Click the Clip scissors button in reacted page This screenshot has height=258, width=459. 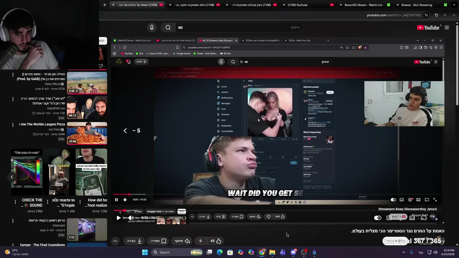(x=221, y=216)
